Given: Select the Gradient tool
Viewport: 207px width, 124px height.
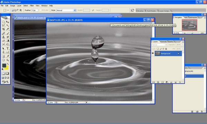Looking at the screenshot, I should [x=8, y=41].
